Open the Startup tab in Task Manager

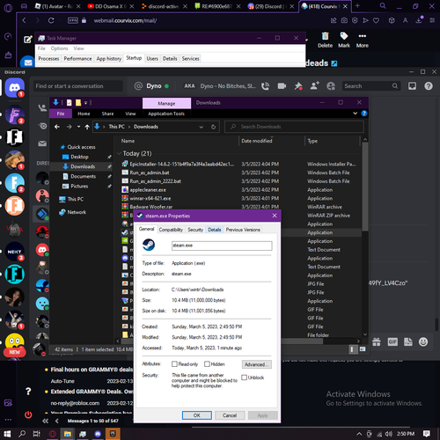pyautogui.click(x=134, y=58)
